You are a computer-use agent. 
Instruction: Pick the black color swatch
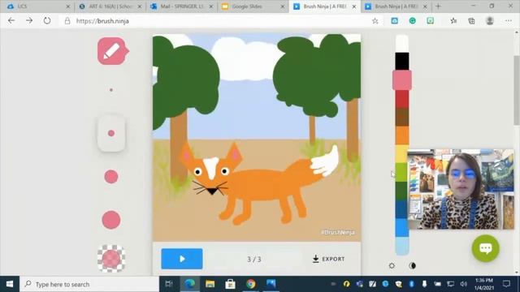point(402,62)
